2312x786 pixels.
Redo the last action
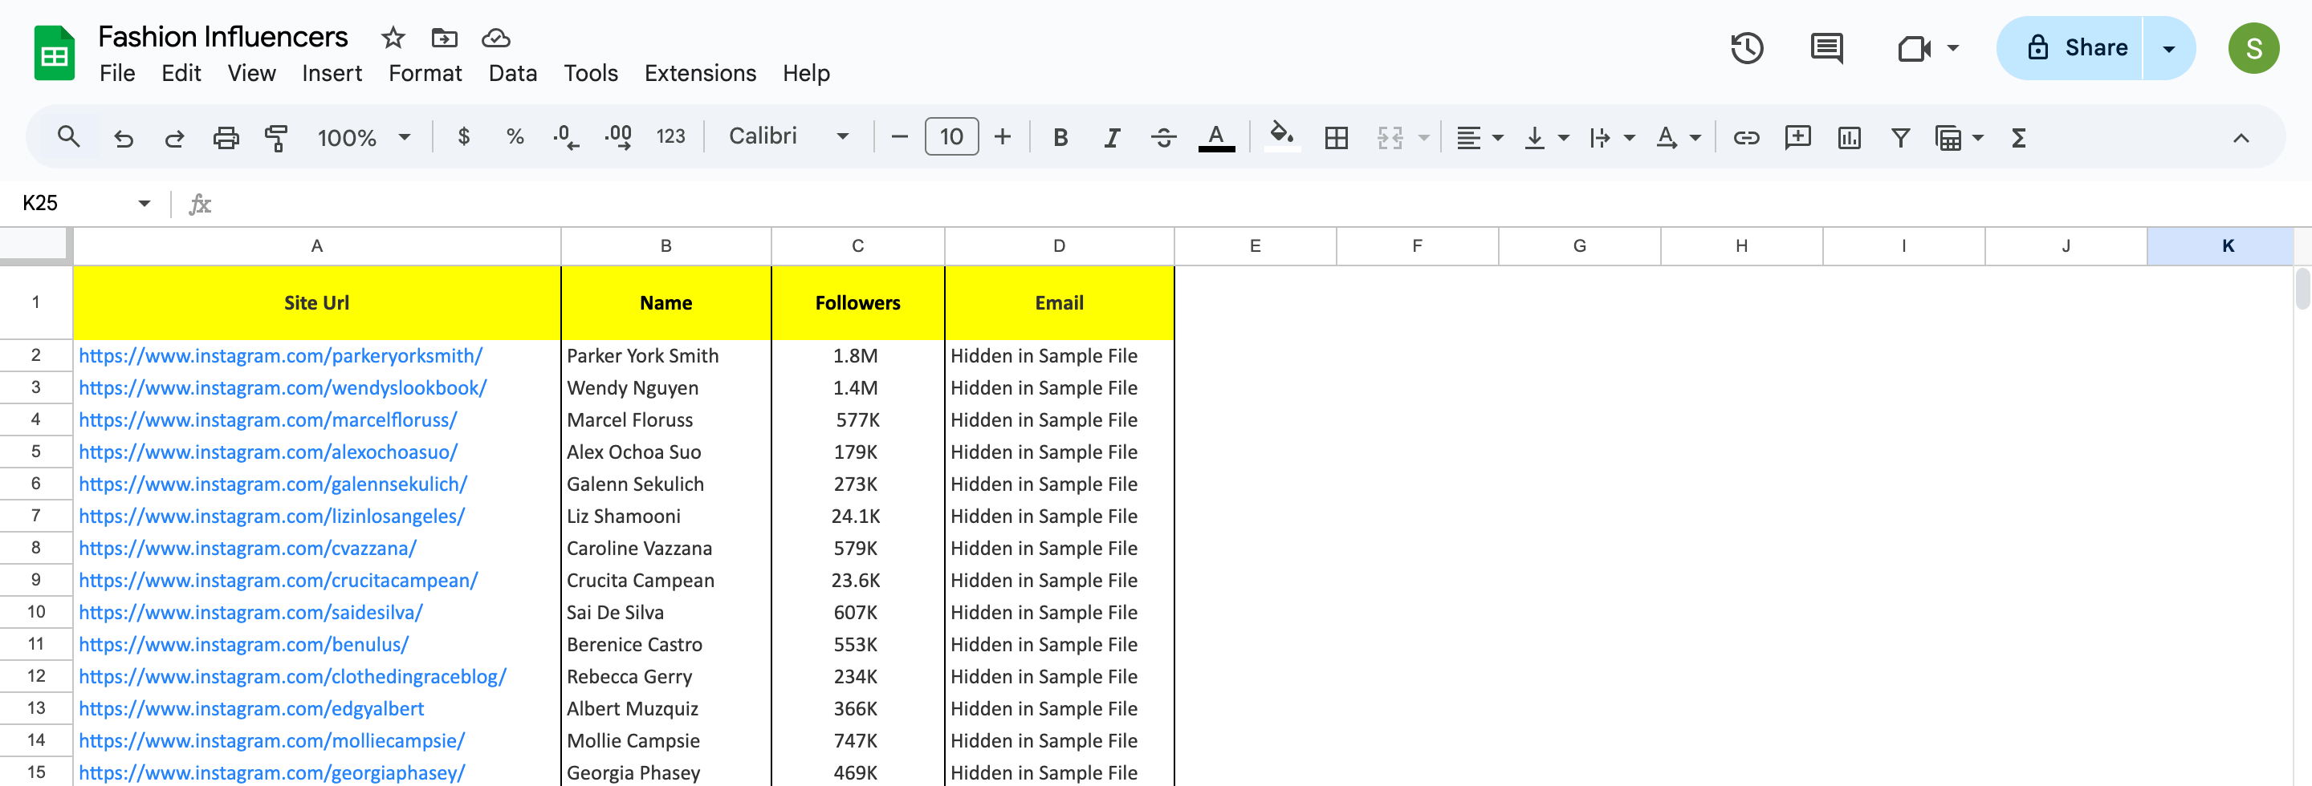click(x=174, y=137)
